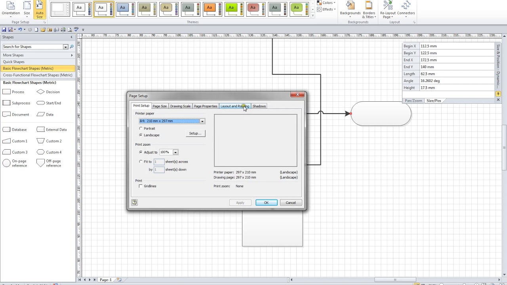Viewport: 507px width, 285px height.
Task: Click Cancel in Page Setup
Action: (291, 203)
